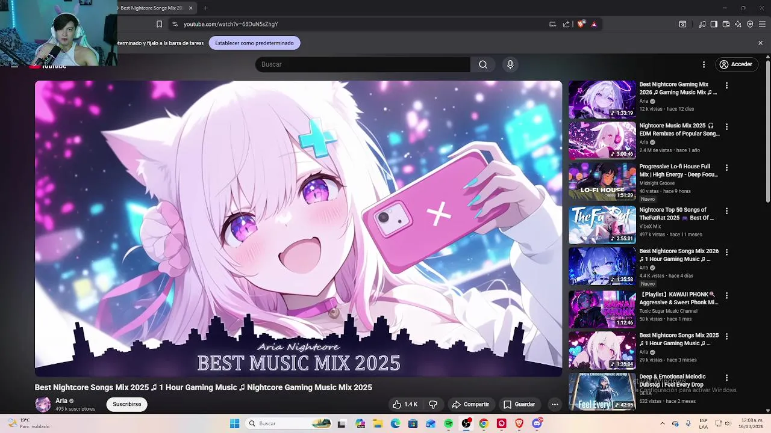Open the music playlist icon in toolbar
Image resolution: width=771 pixels, height=433 pixels.
coord(702,24)
